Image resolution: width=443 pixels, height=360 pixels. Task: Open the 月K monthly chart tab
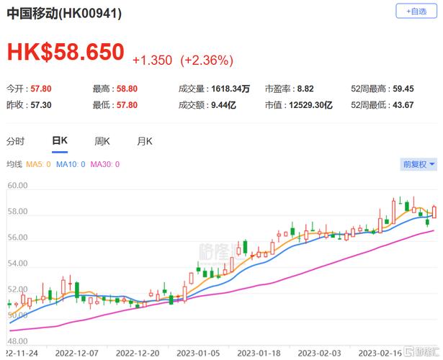(145, 141)
